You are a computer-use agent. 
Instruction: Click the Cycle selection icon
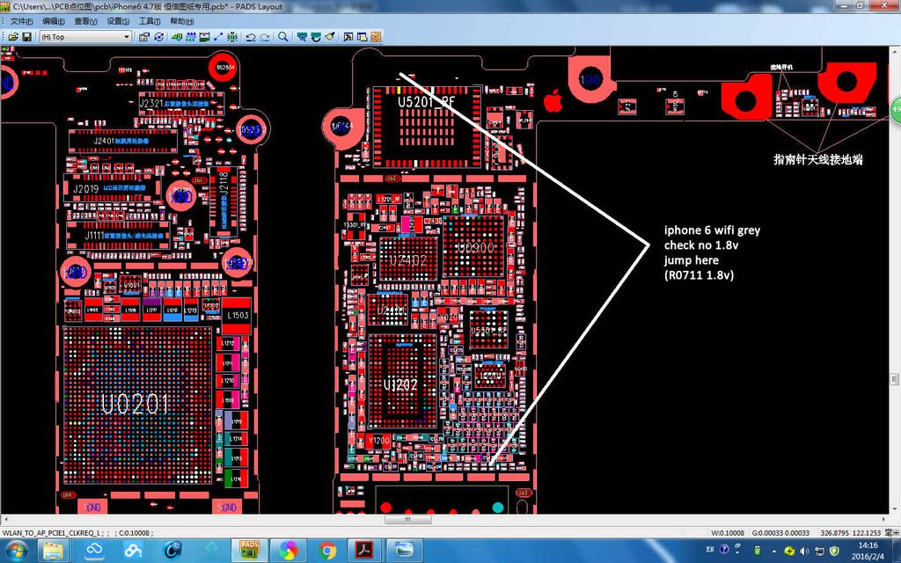pyautogui.click(x=158, y=37)
